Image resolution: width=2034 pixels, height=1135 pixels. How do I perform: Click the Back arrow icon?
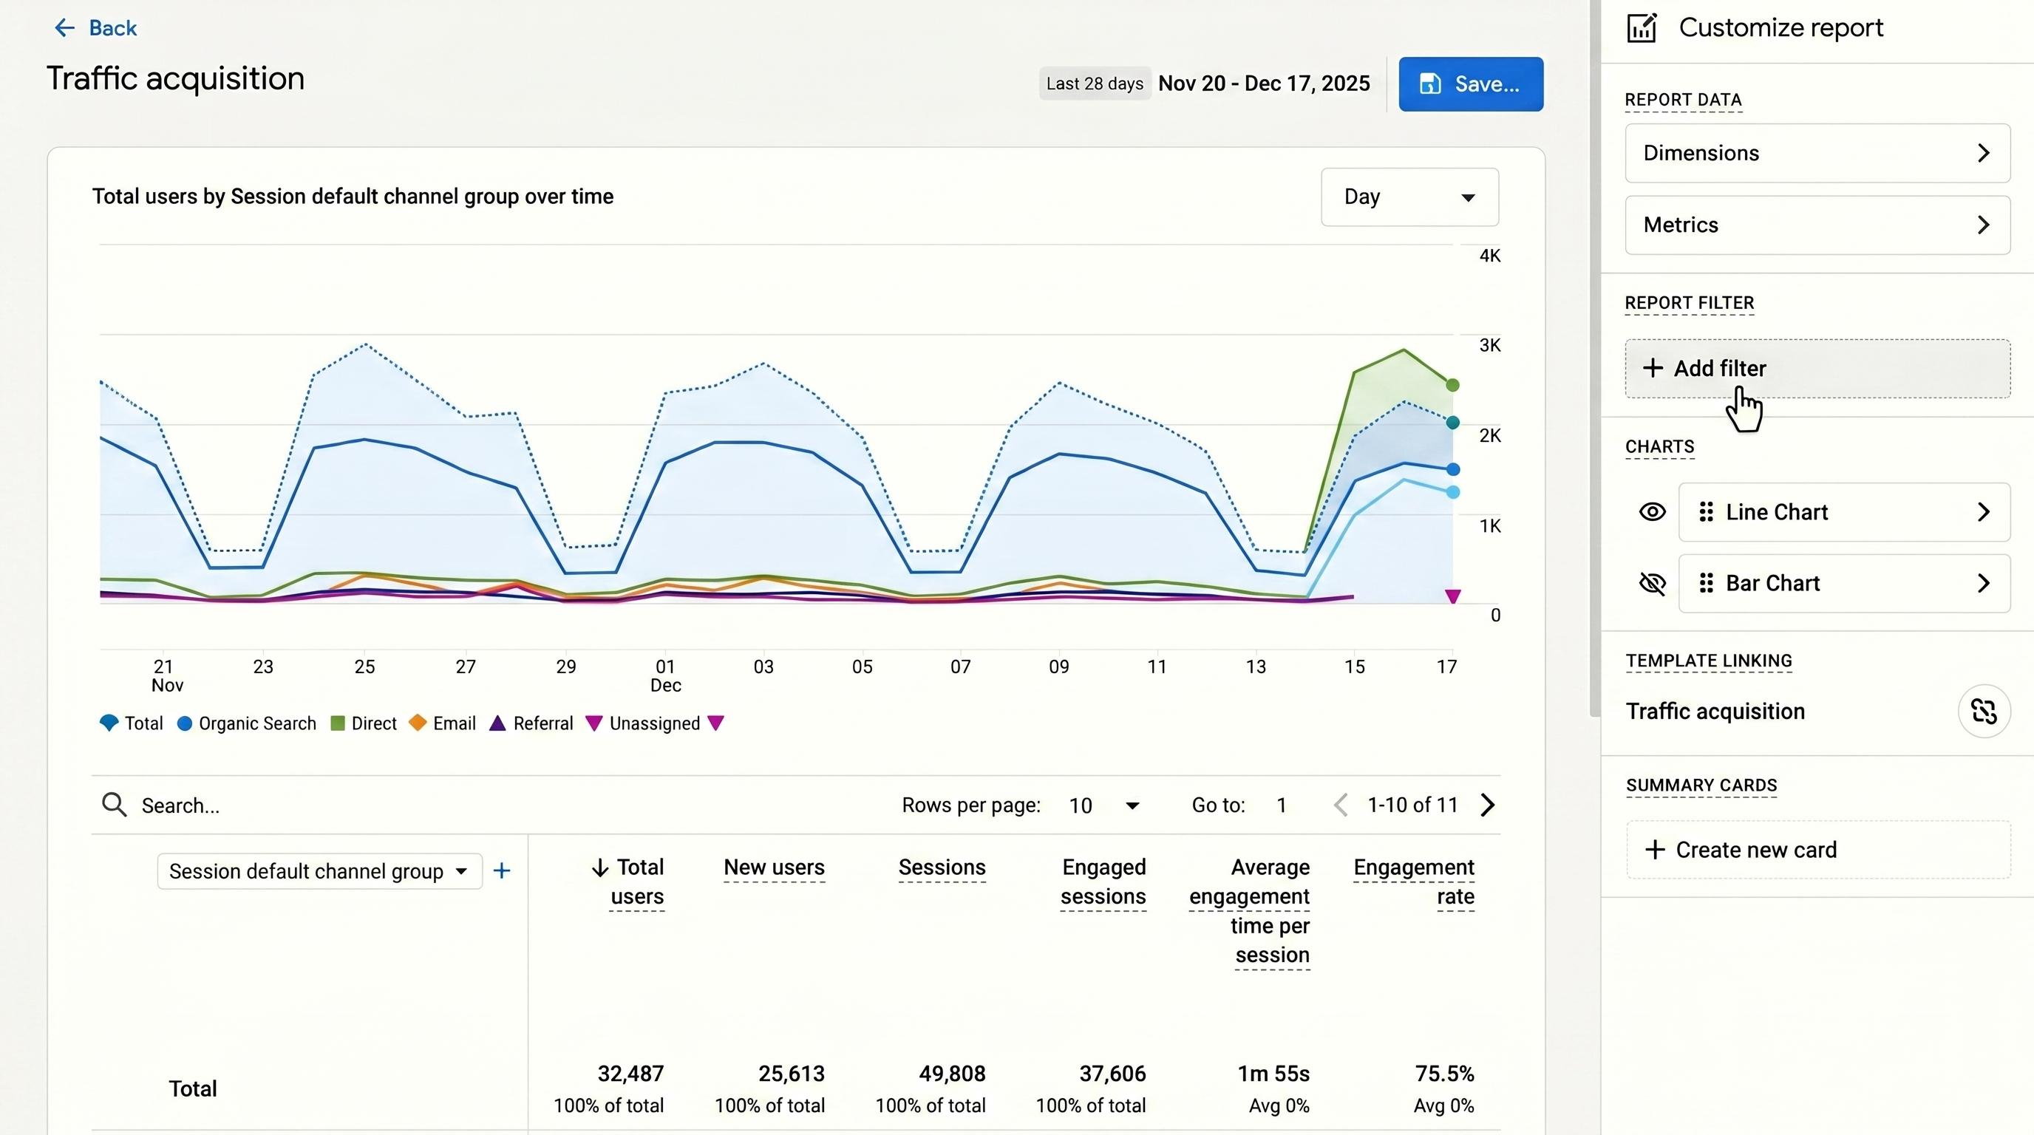click(64, 28)
